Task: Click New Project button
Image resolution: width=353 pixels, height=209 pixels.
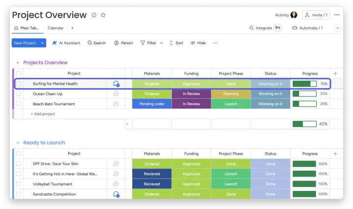Action: [25, 43]
